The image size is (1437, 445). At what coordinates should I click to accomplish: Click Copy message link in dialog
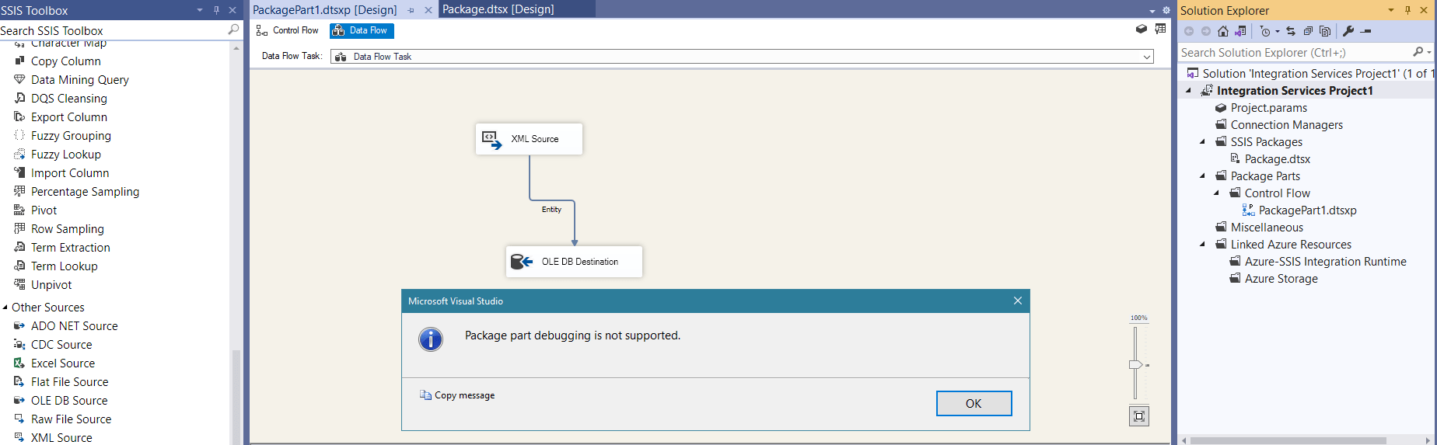click(x=457, y=395)
